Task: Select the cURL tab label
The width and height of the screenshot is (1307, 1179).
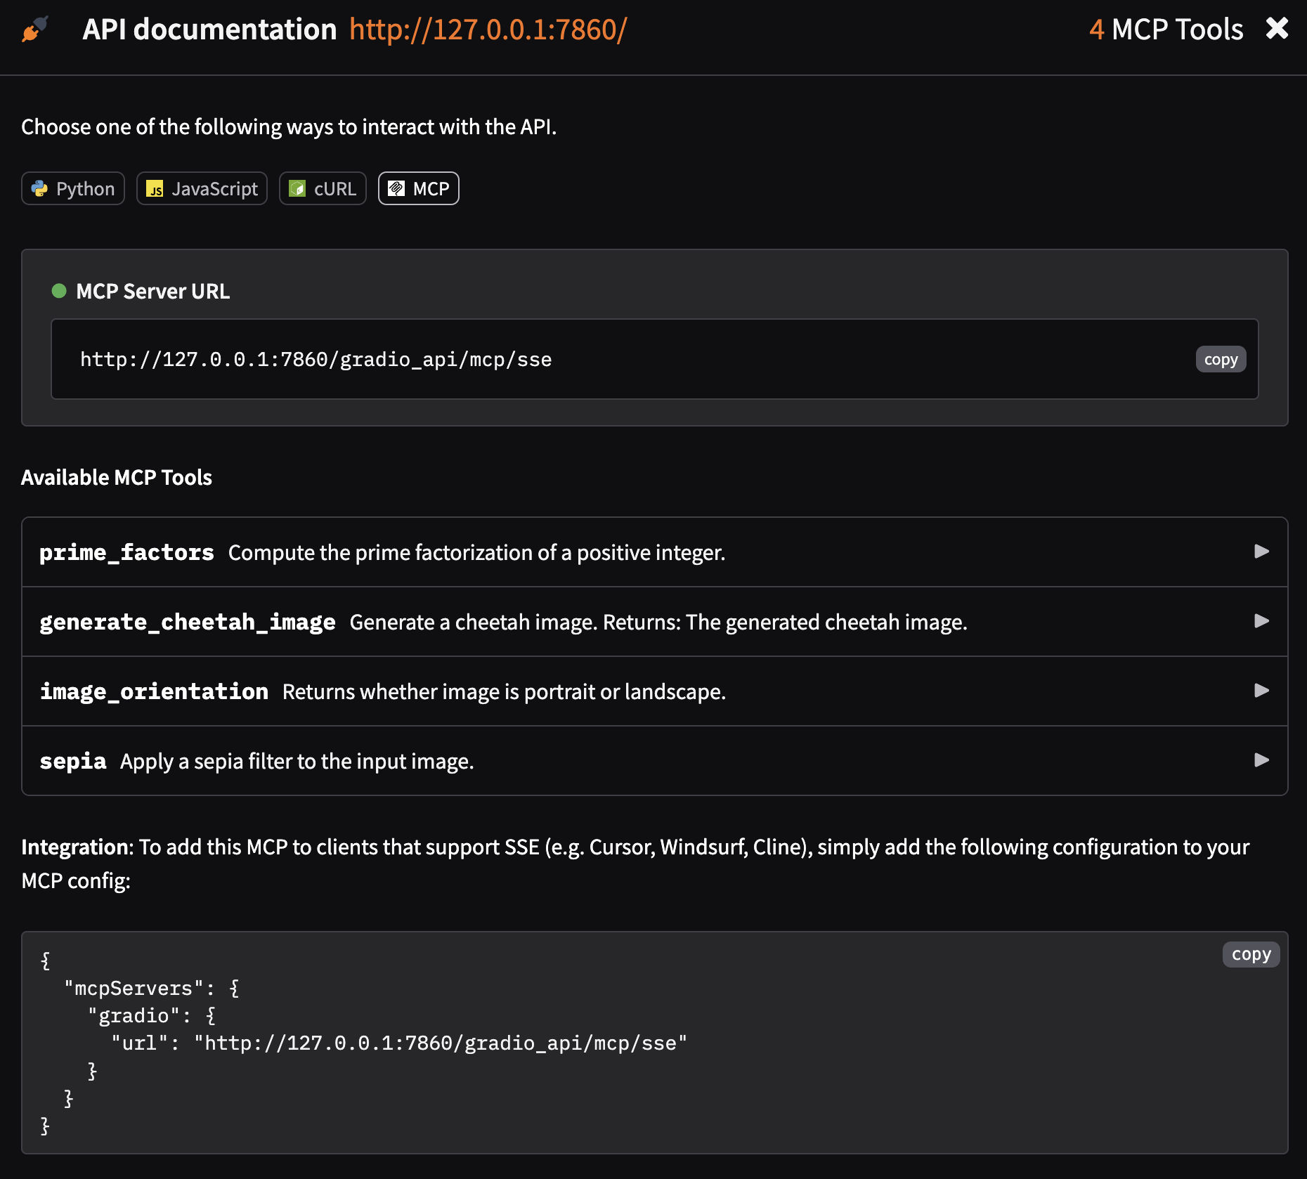Action: 334,189
